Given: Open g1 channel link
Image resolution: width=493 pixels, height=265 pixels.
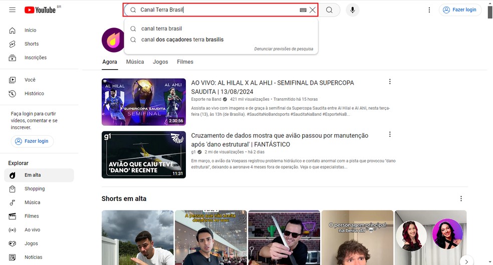Looking at the screenshot, I should click(193, 152).
